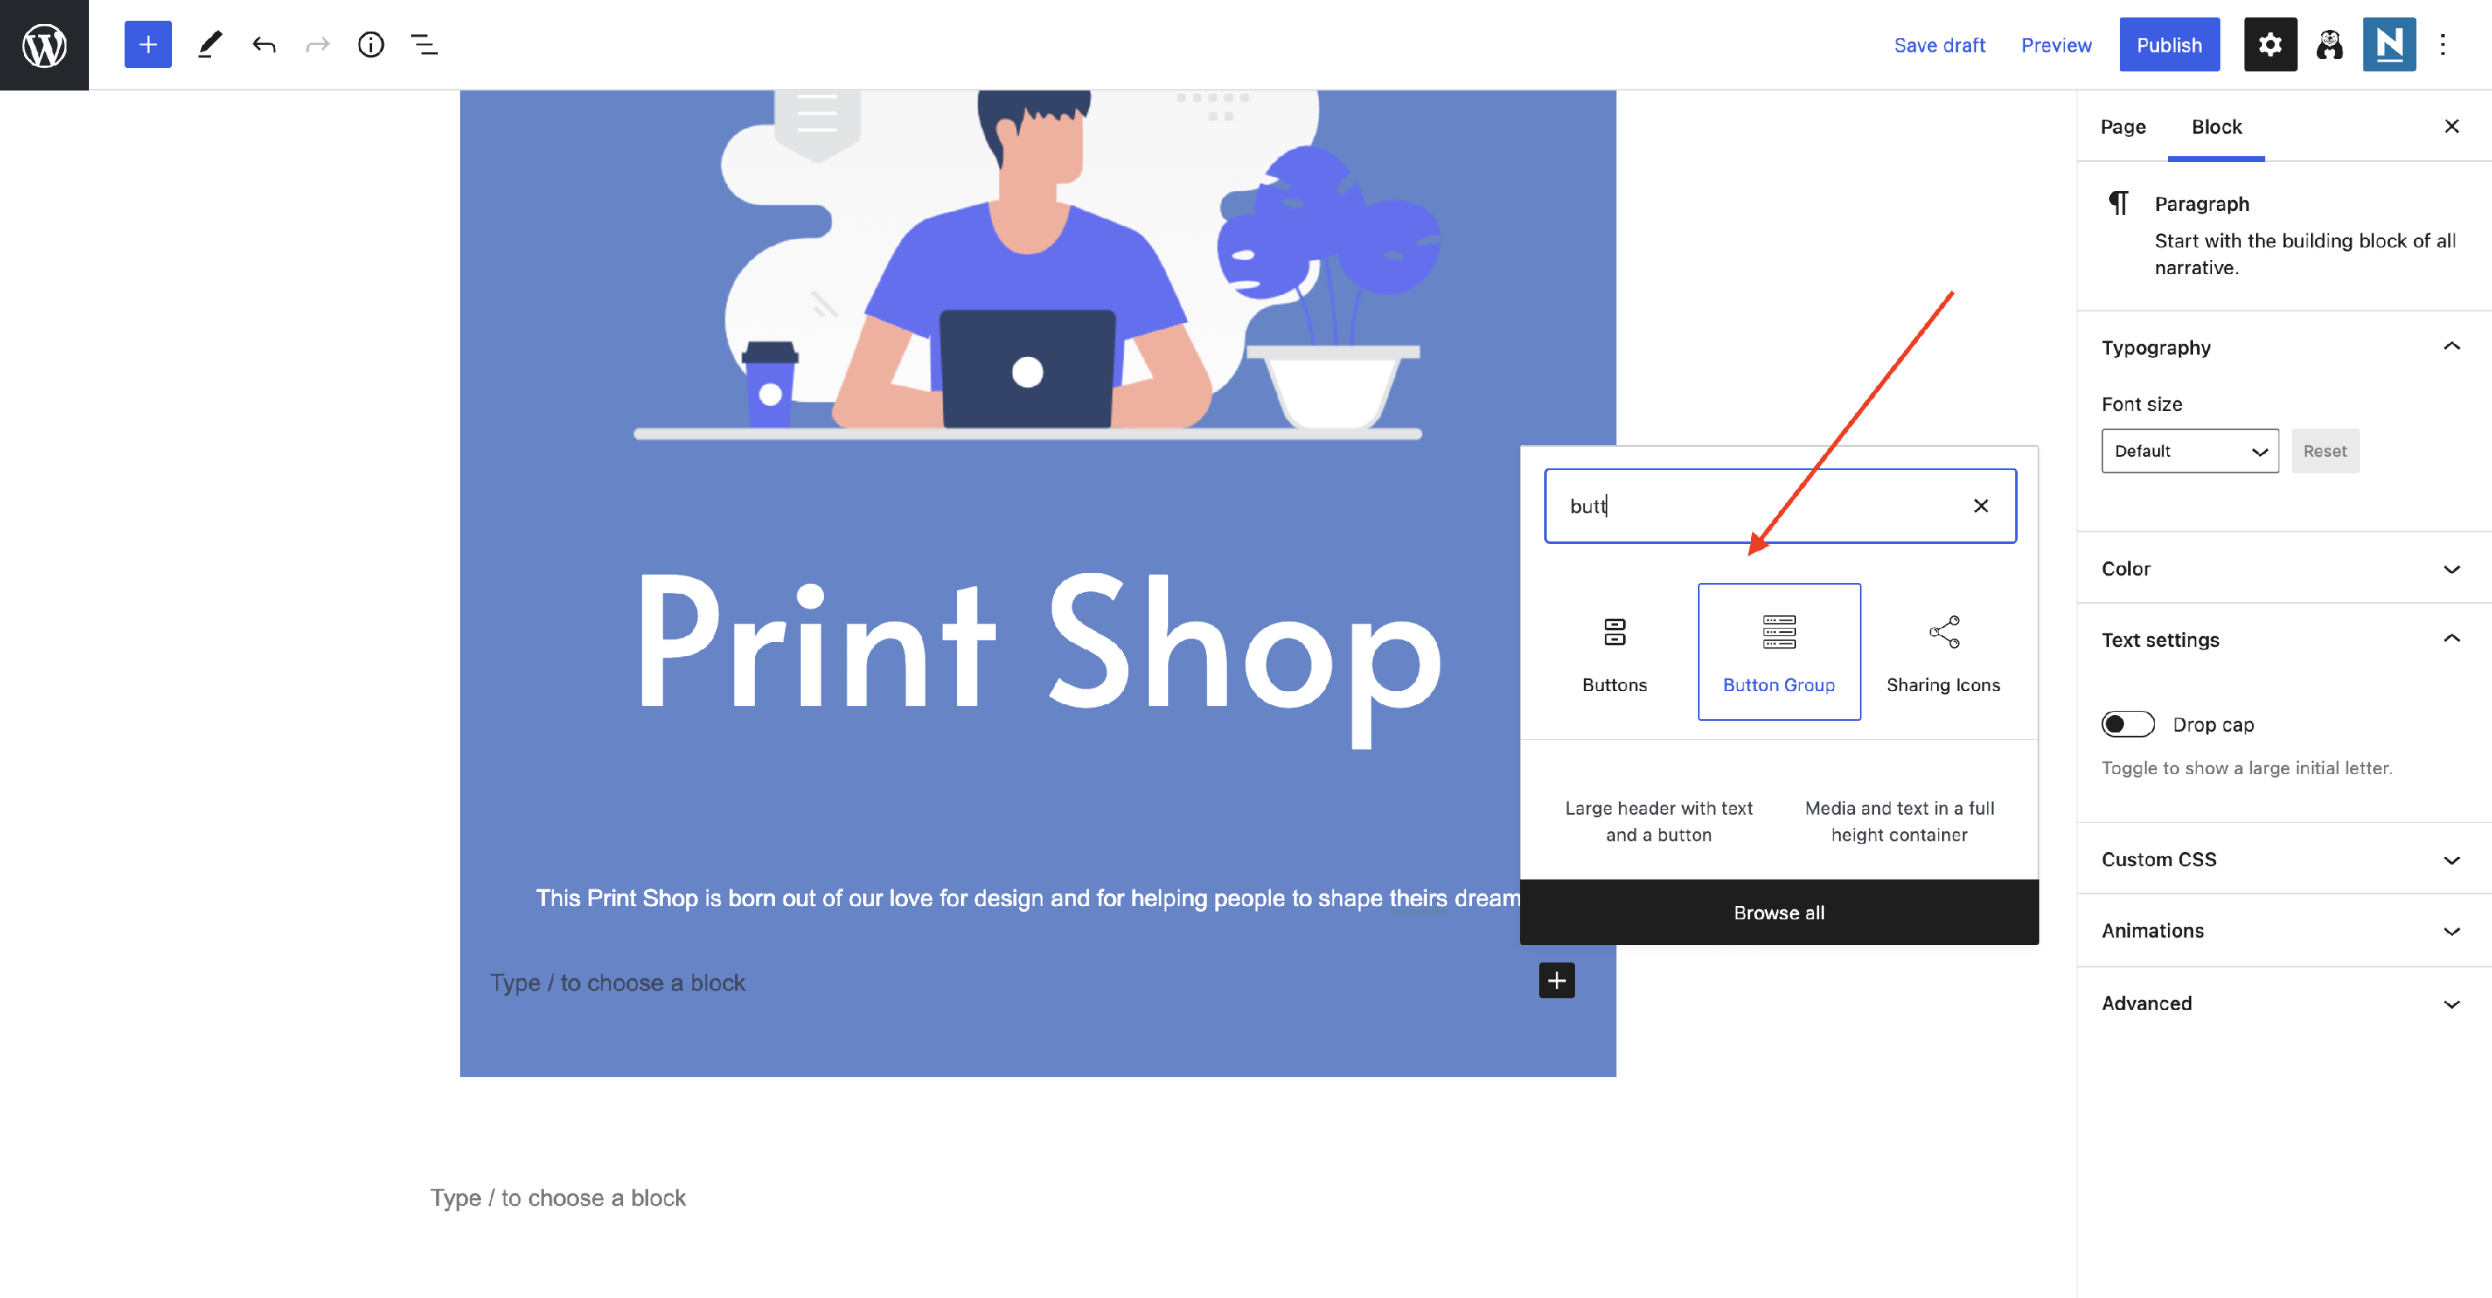Screen dimensions: 2492x1298
Task: Select the Edit pencil tool
Action: (x=209, y=45)
